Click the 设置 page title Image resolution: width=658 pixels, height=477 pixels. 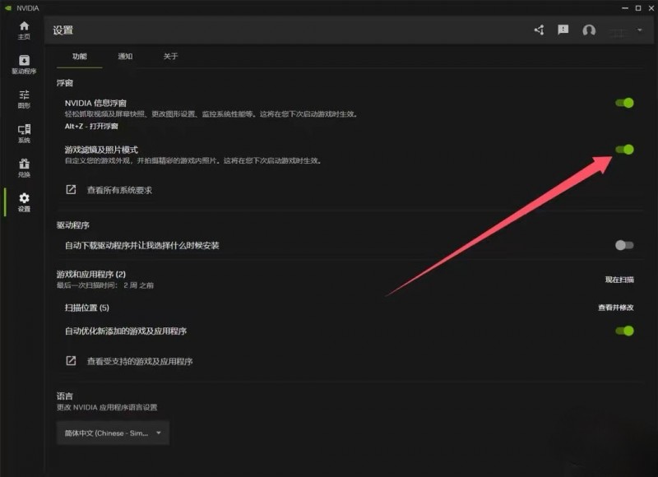pyautogui.click(x=63, y=30)
